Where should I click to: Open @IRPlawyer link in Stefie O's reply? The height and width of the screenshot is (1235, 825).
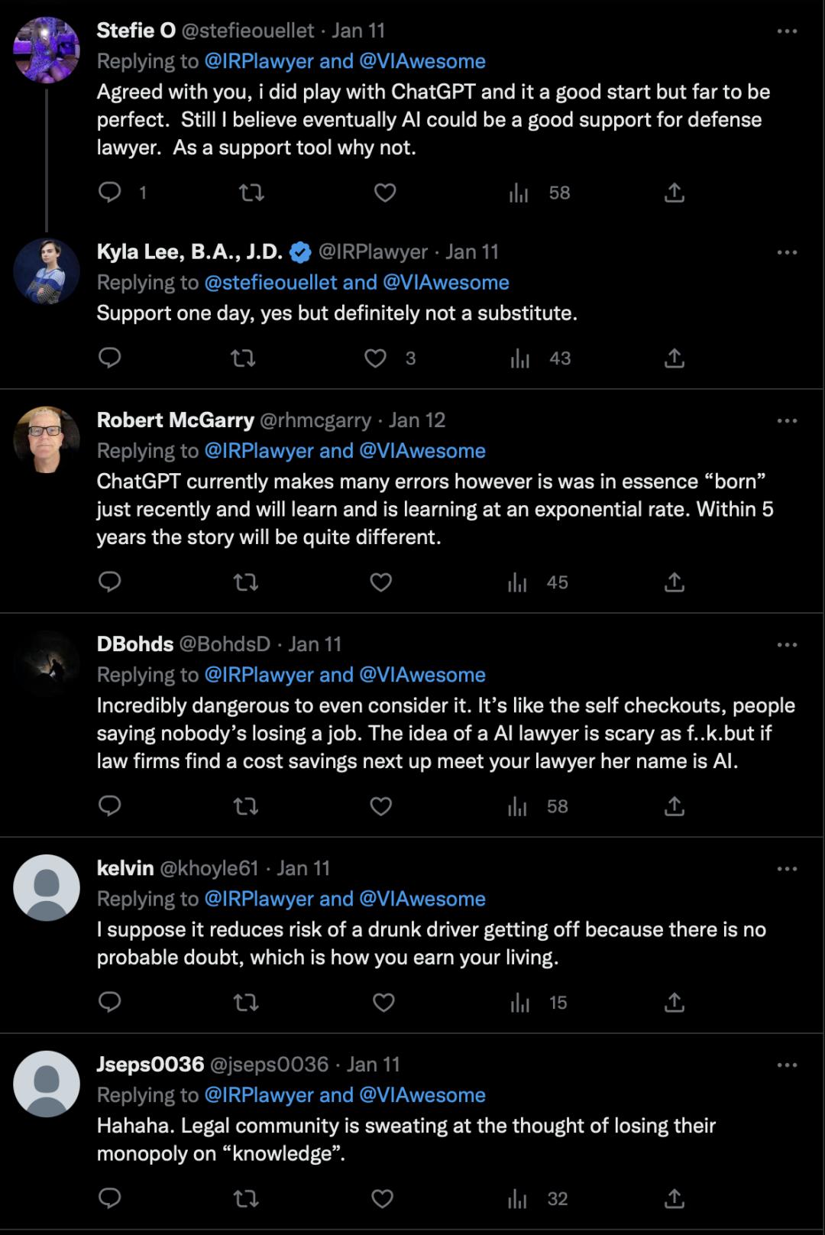[259, 61]
